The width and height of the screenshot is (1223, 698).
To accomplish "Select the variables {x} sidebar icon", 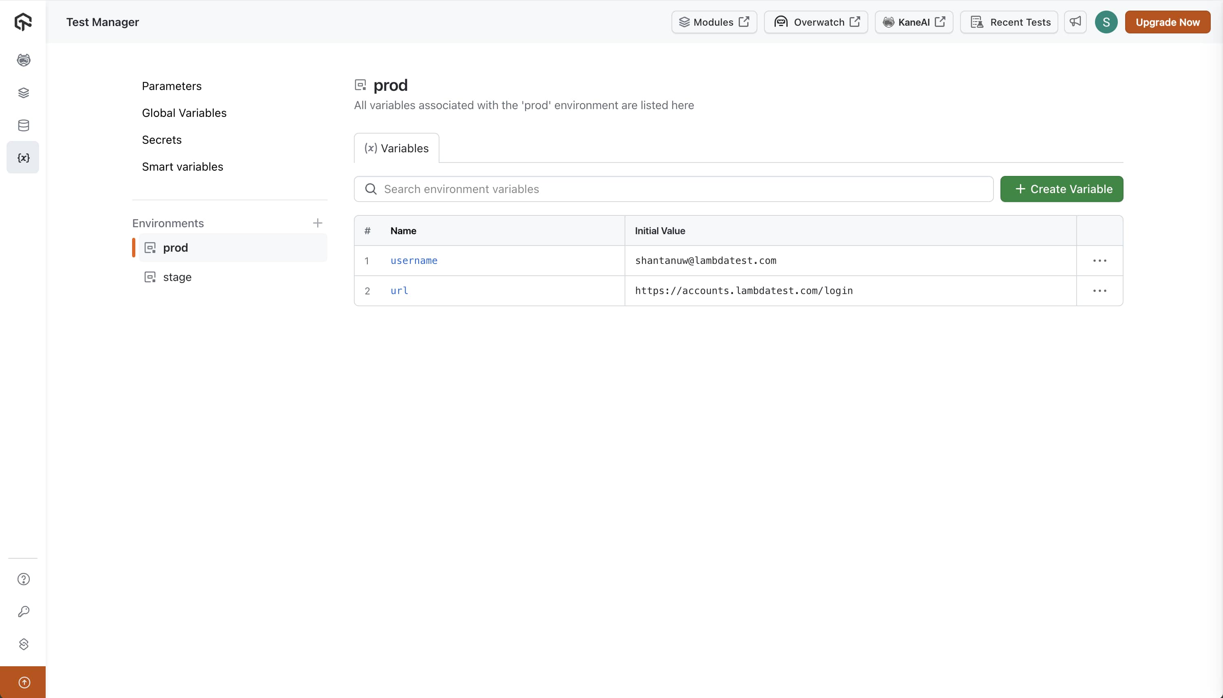I will tap(23, 158).
